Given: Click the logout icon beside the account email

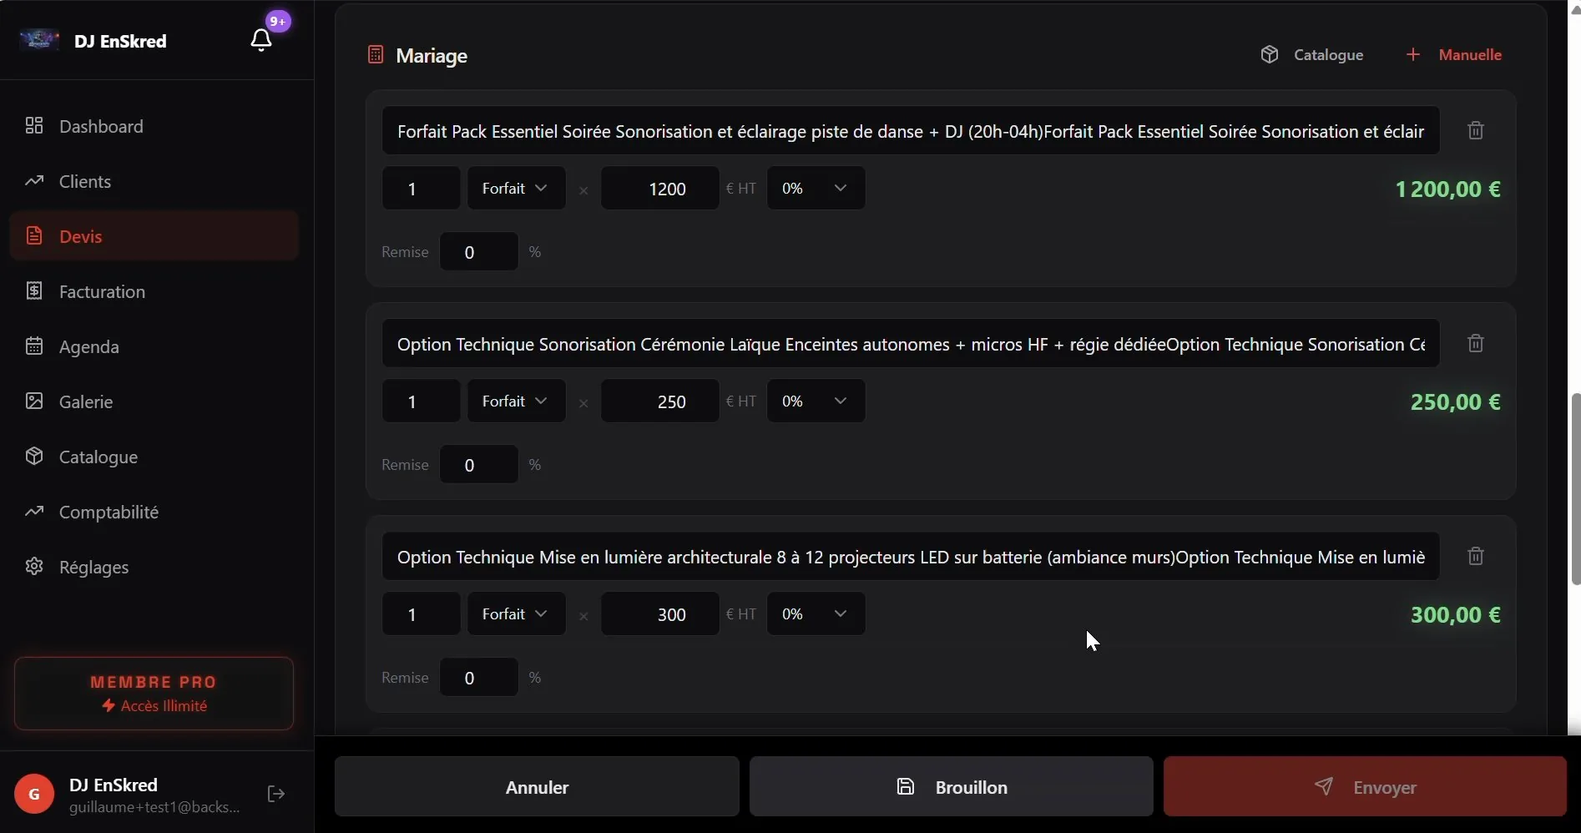Looking at the screenshot, I should coord(276,794).
